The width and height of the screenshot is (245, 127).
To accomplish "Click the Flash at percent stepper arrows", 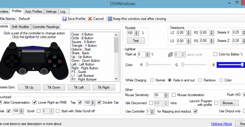I will coord(148,55).
